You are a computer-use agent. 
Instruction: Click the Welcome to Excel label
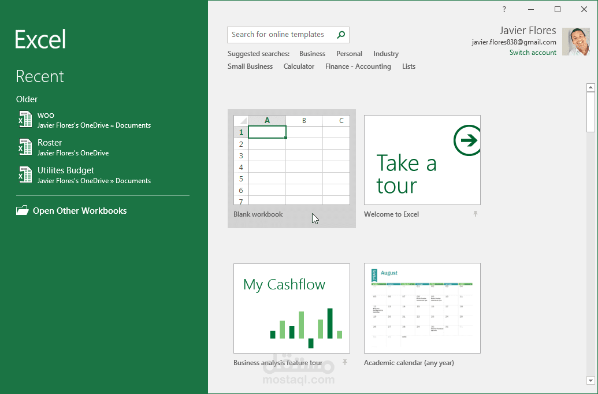tap(391, 214)
